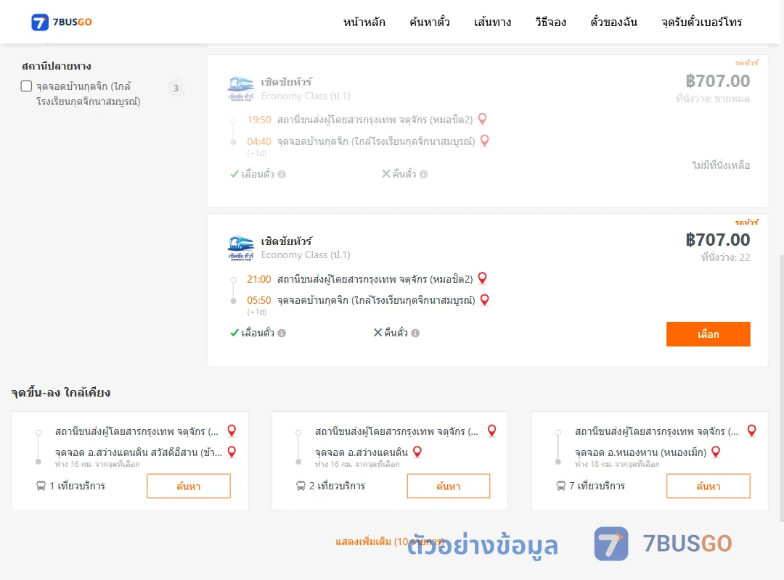Show map pin for 05:50 arrival stop
Viewport: 784px width, 580px height.
click(484, 299)
